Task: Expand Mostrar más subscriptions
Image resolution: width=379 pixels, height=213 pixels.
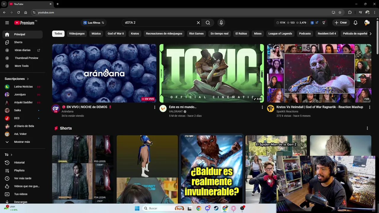Action: coord(22,142)
